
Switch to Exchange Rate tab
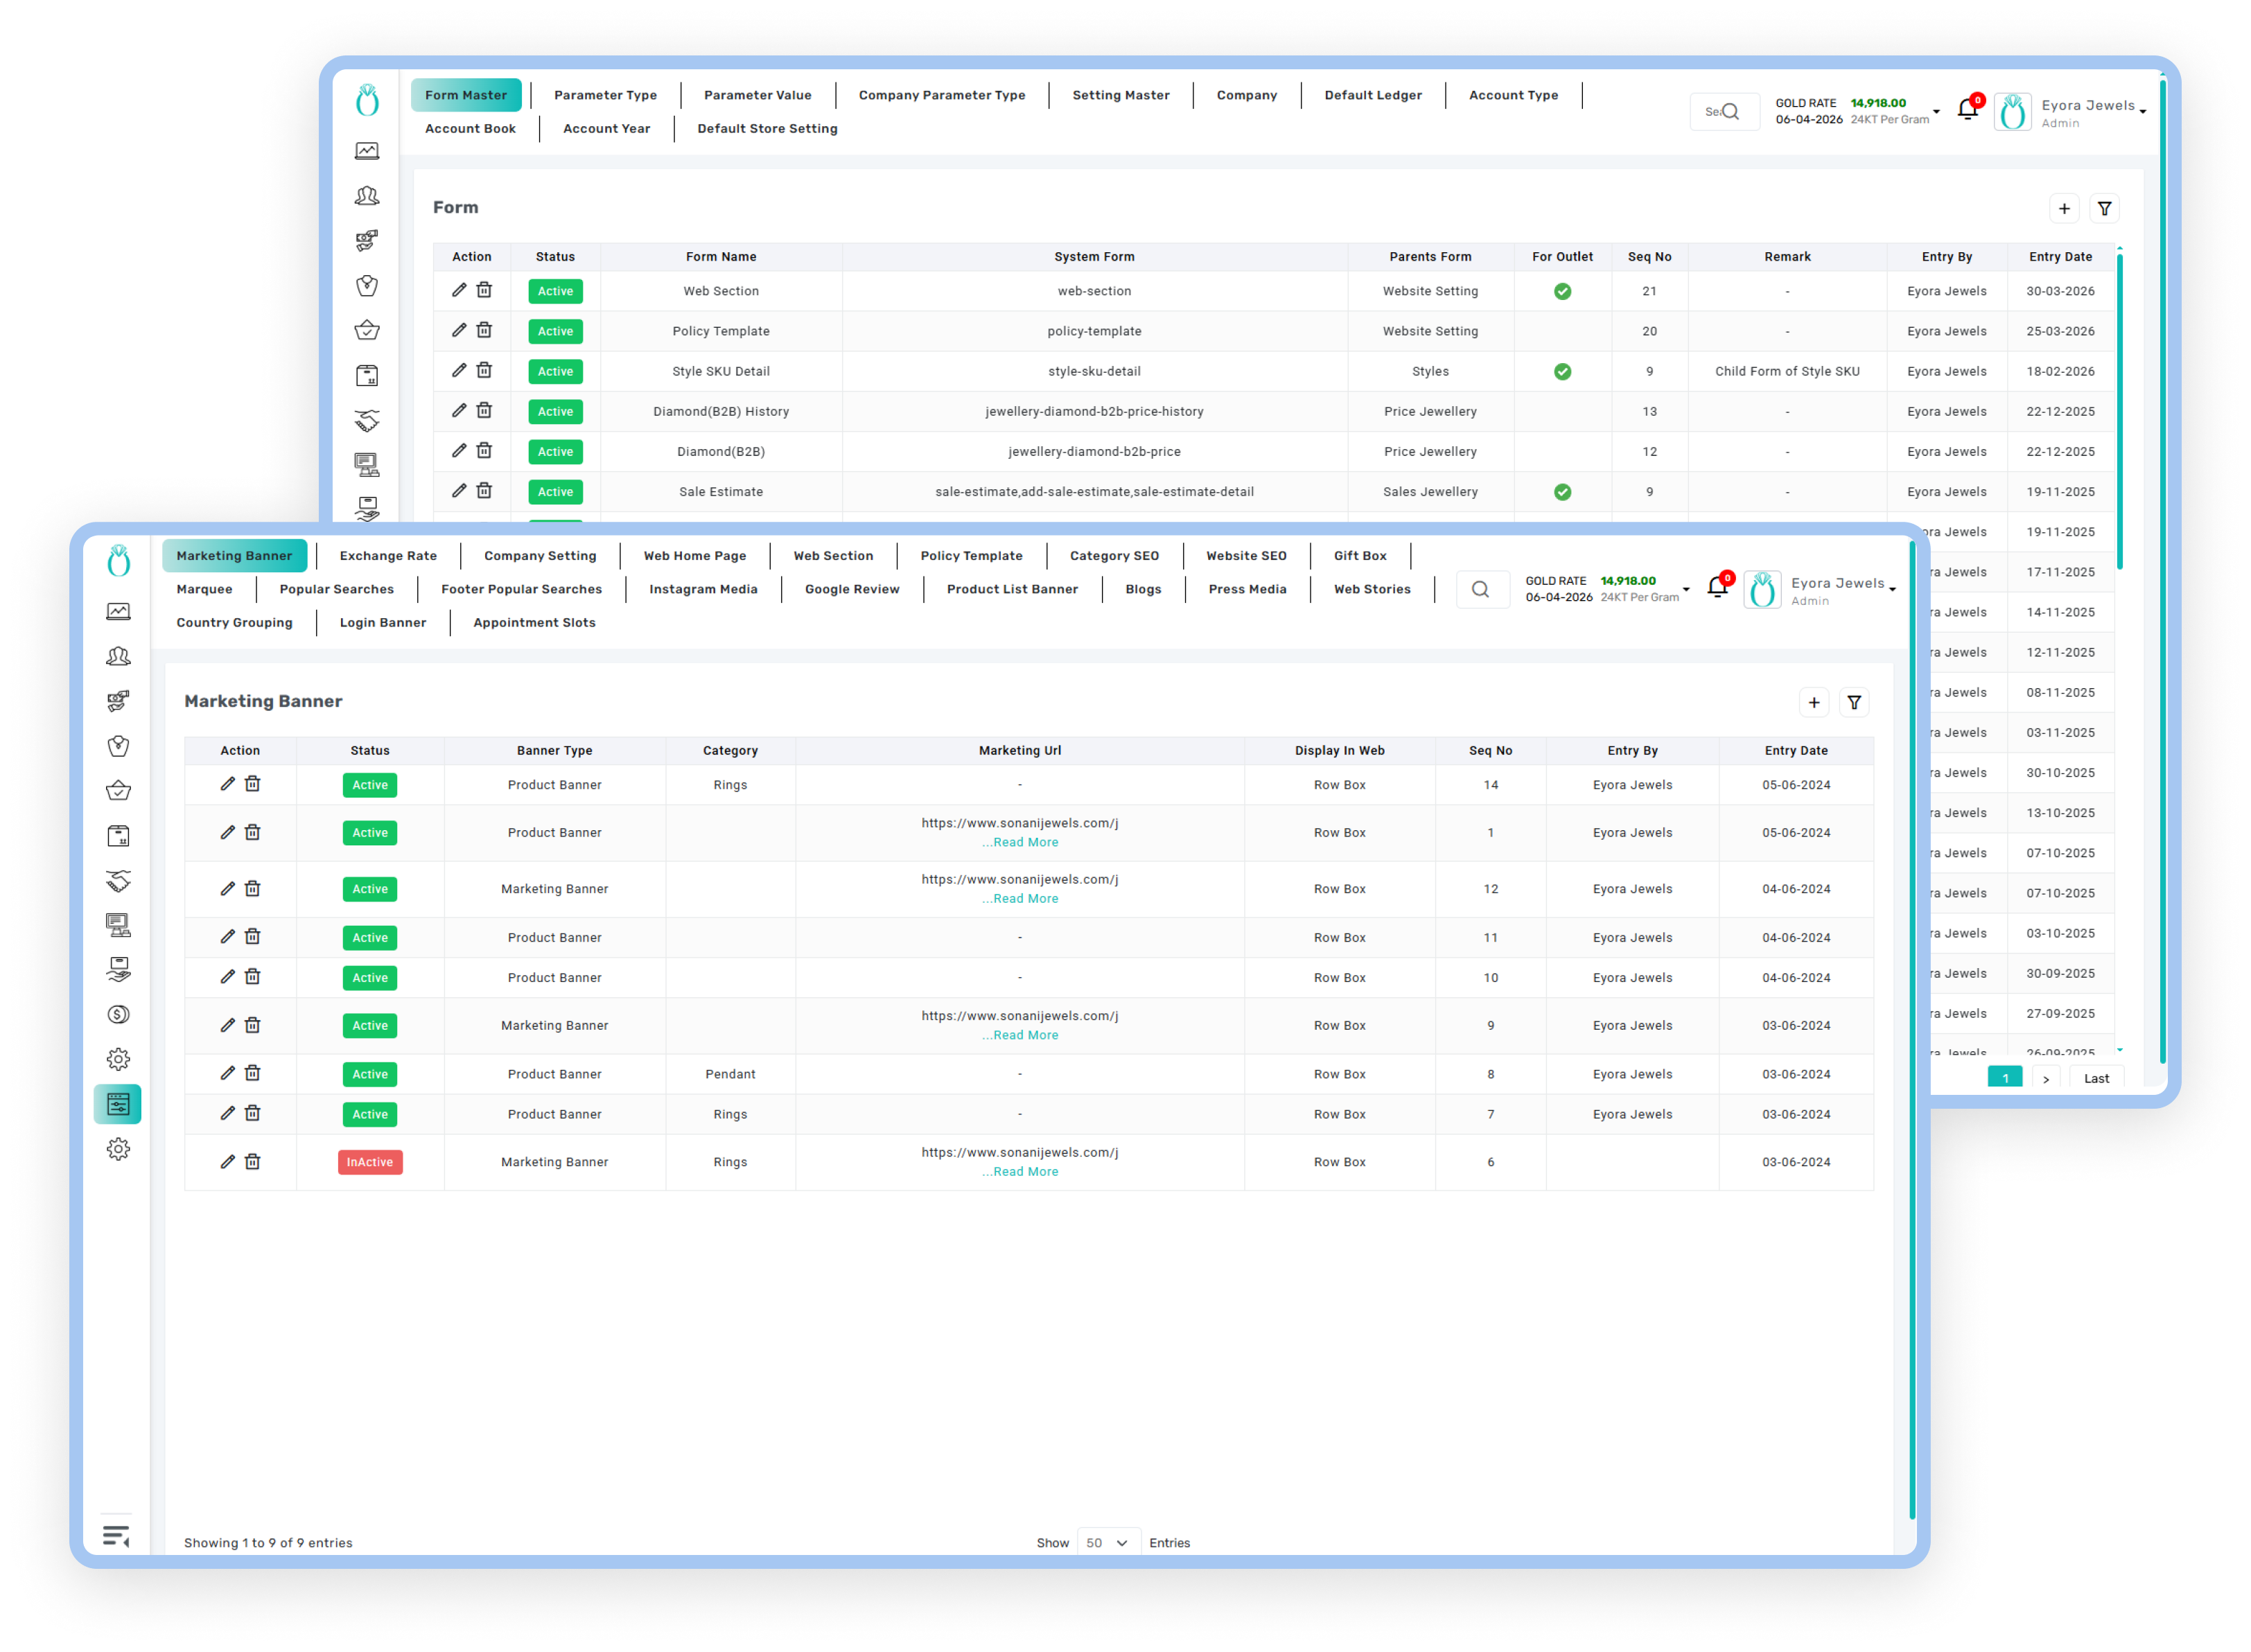[388, 555]
